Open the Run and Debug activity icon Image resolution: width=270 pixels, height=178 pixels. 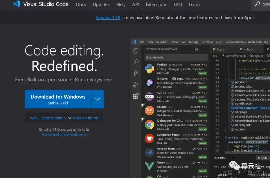pyautogui.click(x=136, y=85)
